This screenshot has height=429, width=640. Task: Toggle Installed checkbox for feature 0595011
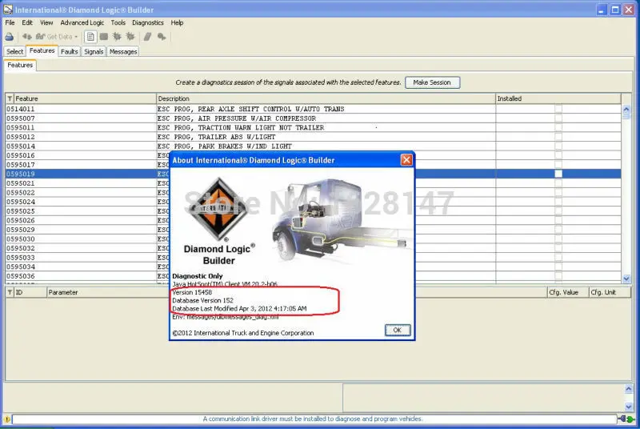pyautogui.click(x=558, y=127)
